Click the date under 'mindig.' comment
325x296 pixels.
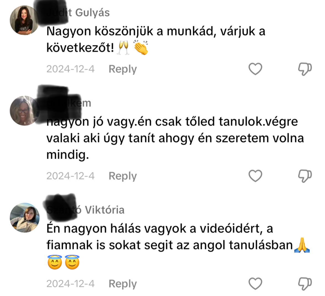(x=71, y=176)
